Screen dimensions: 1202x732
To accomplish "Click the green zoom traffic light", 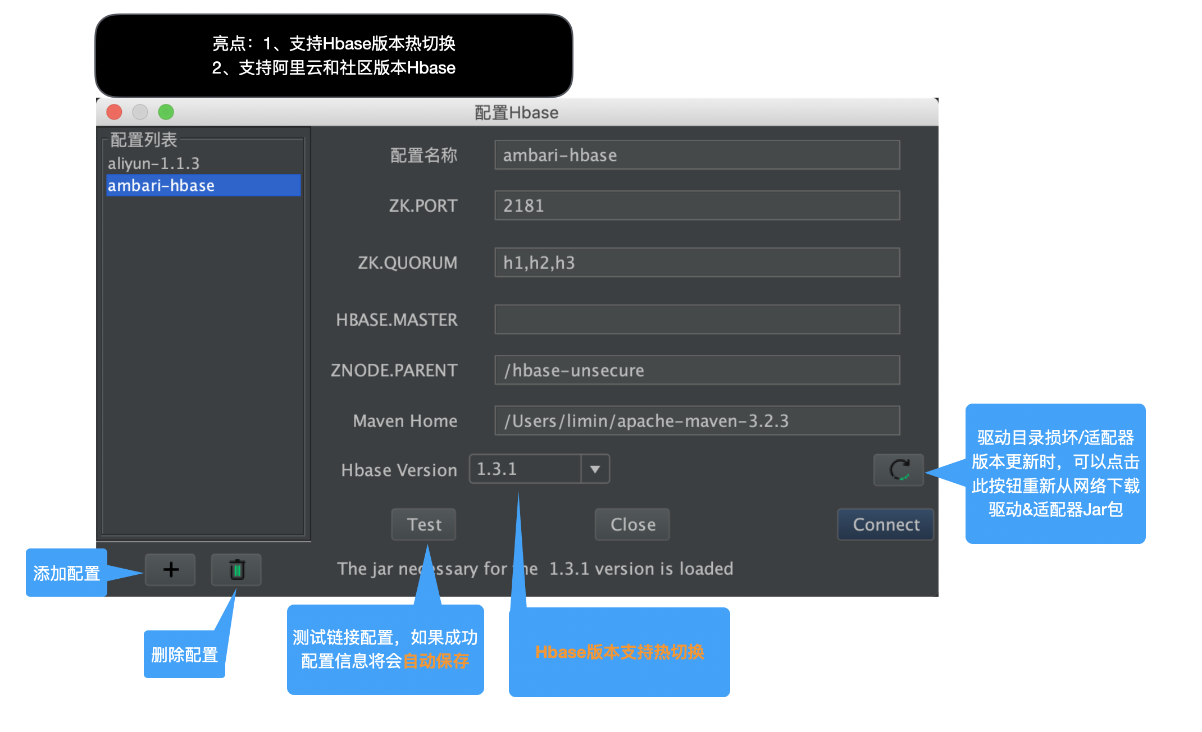I will point(166,112).
